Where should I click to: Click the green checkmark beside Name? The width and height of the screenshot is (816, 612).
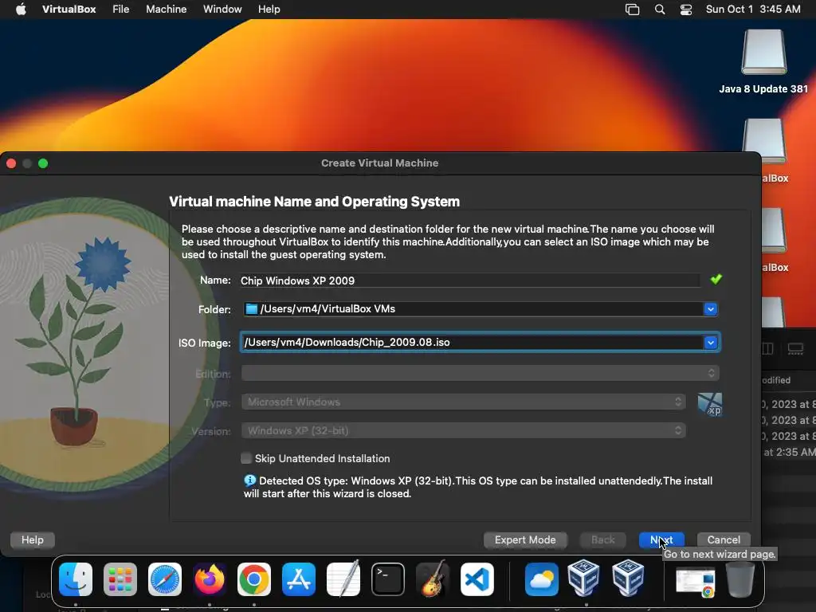[716, 280]
